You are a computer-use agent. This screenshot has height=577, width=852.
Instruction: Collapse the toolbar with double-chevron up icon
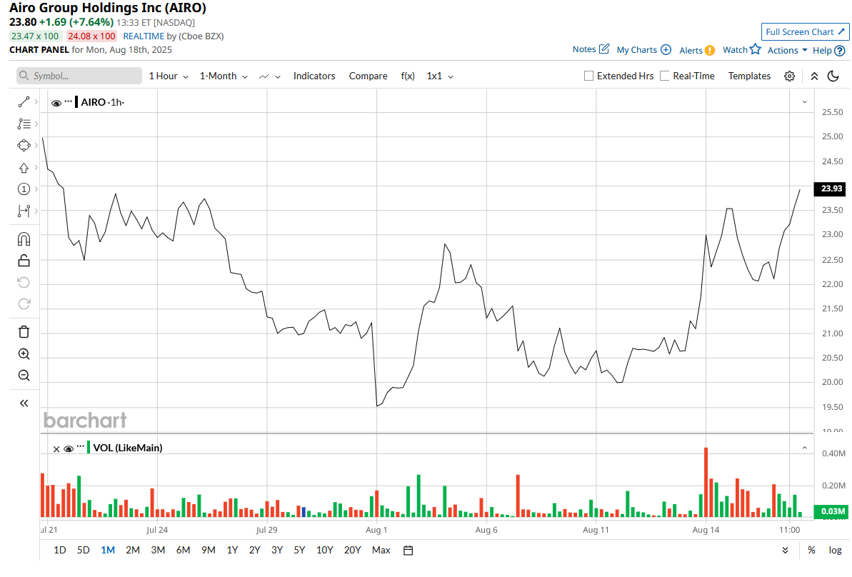814,76
